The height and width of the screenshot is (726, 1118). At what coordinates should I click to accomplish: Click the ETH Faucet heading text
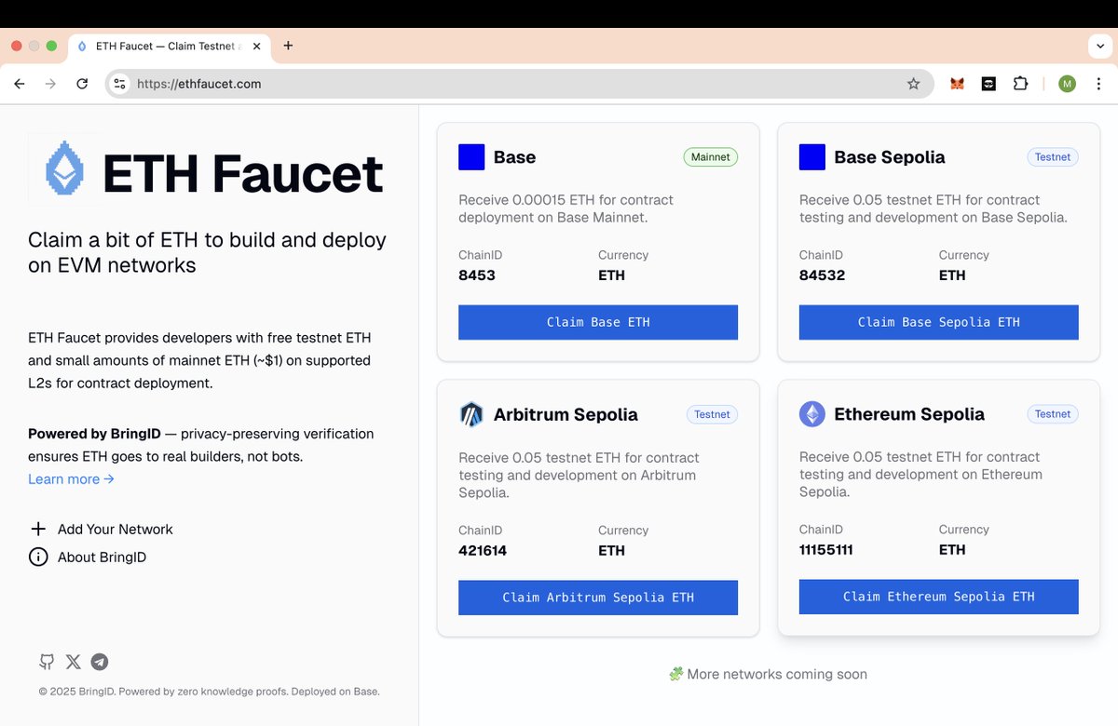(x=242, y=174)
